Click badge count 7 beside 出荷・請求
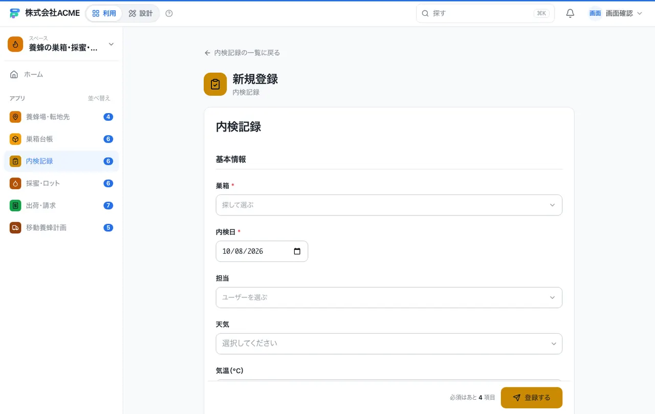Screen dimensions: 655x414 (x=108, y=205)
